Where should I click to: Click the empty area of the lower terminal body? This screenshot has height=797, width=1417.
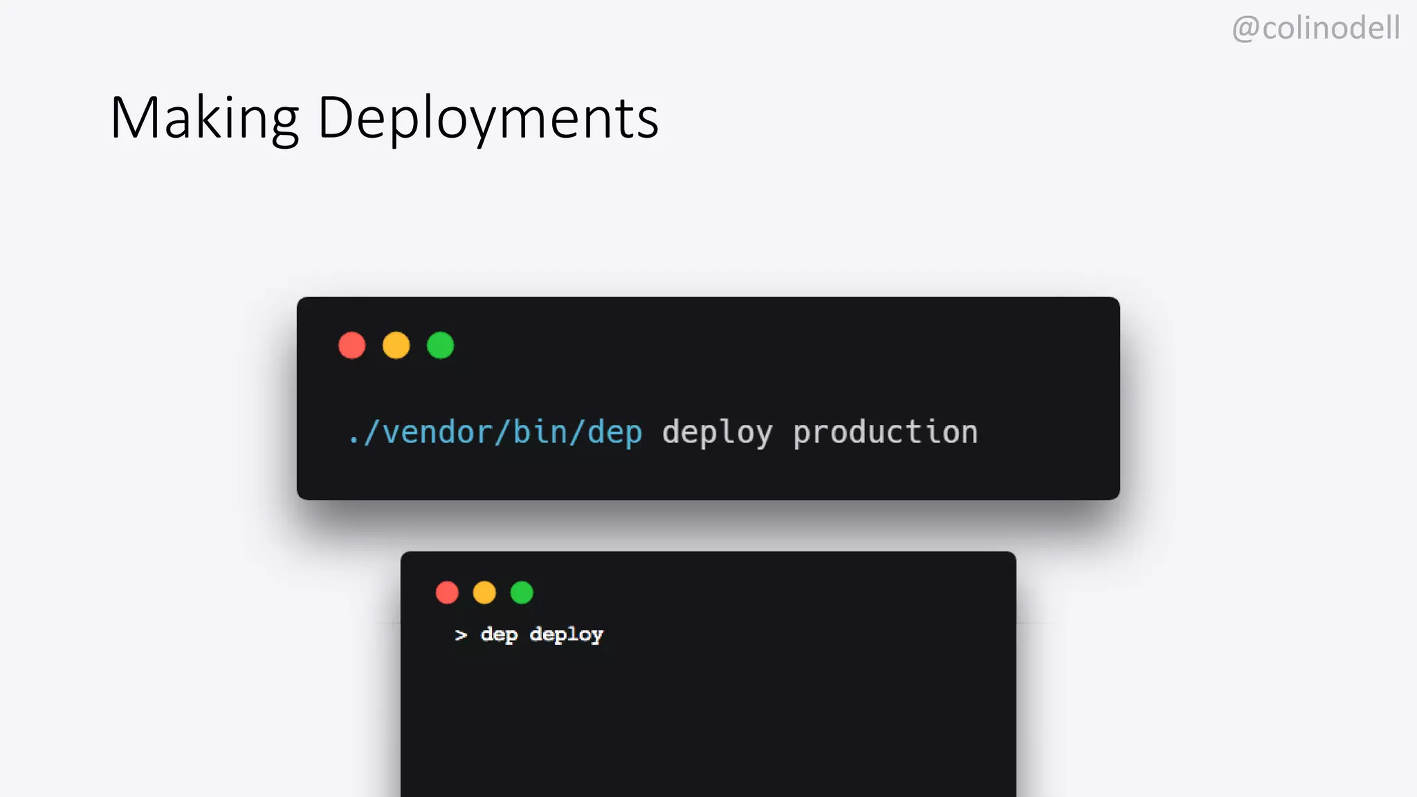coord(706,726)
